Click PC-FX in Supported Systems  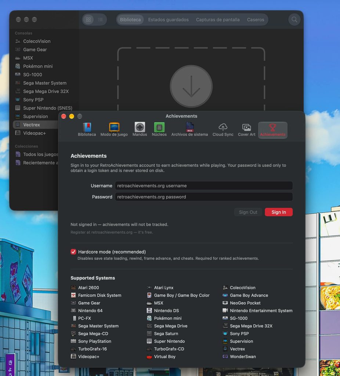pyautogui.click(x=81, y=318)
